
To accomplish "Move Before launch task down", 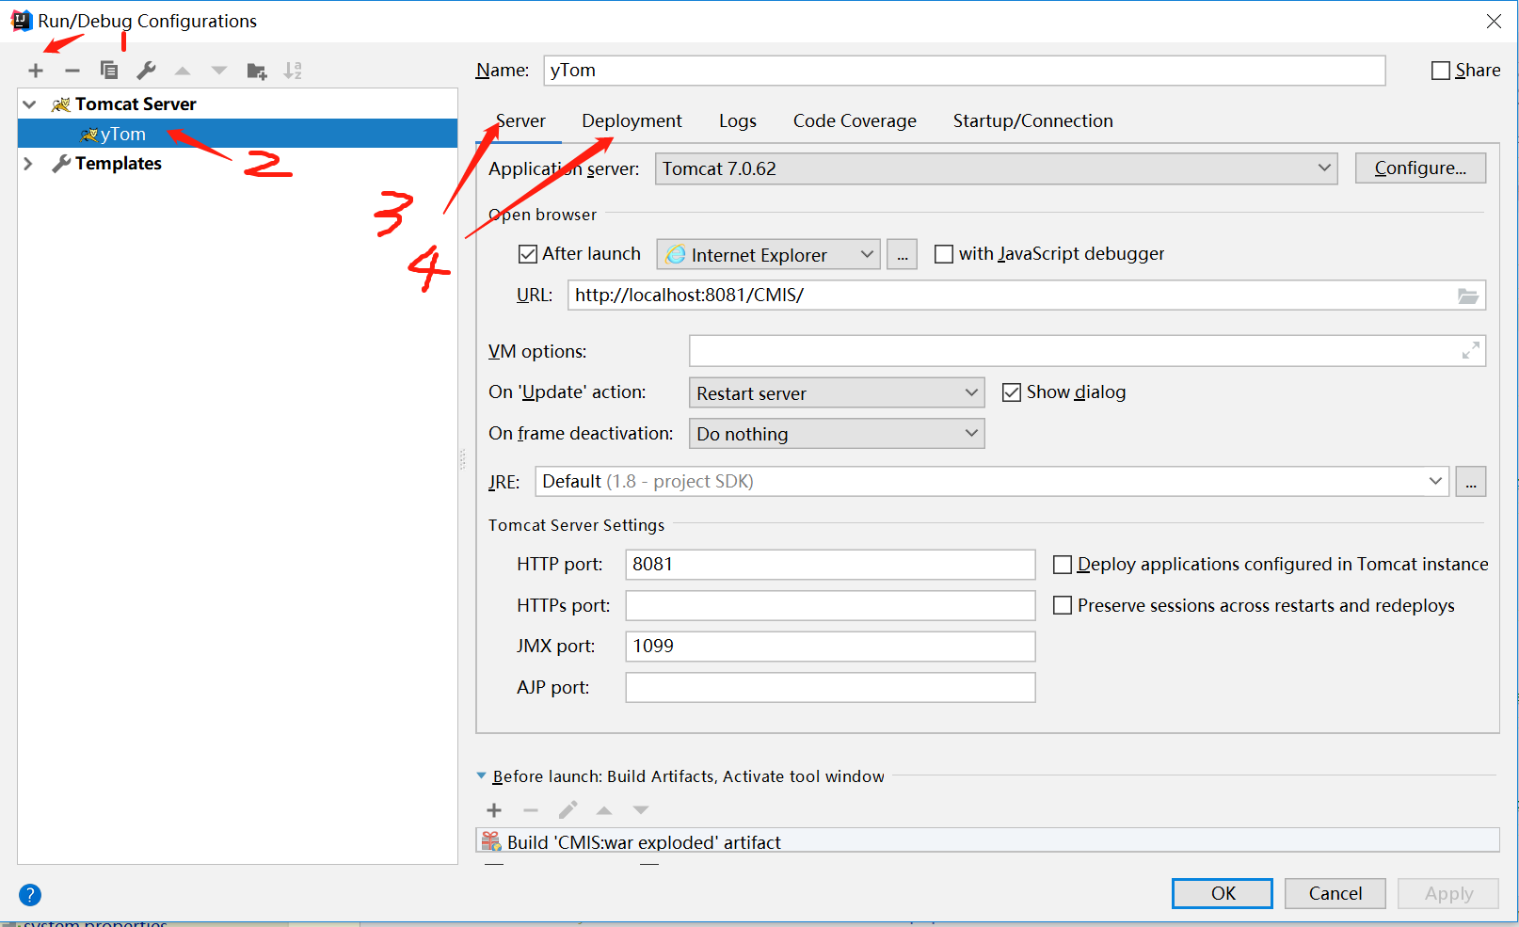I will (x=641, y=810).
